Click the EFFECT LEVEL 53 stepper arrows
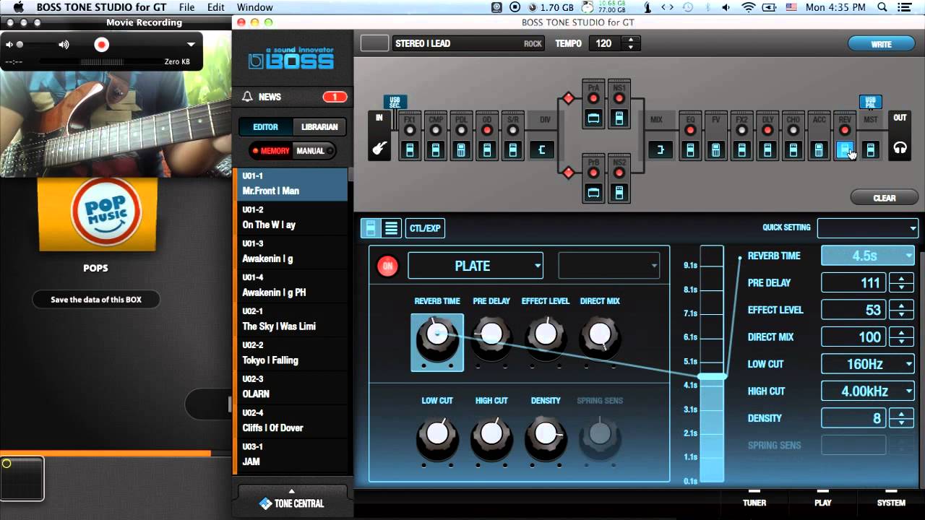Viewport: 925px width, 520px height. (x=901, y=310)
